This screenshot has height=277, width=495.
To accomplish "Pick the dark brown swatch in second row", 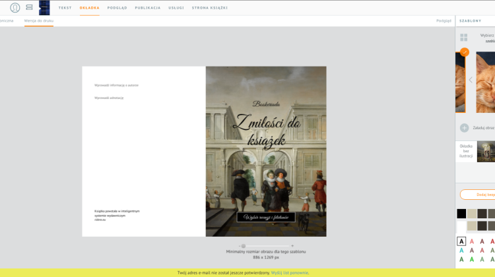I will click(x=482, y=226).
